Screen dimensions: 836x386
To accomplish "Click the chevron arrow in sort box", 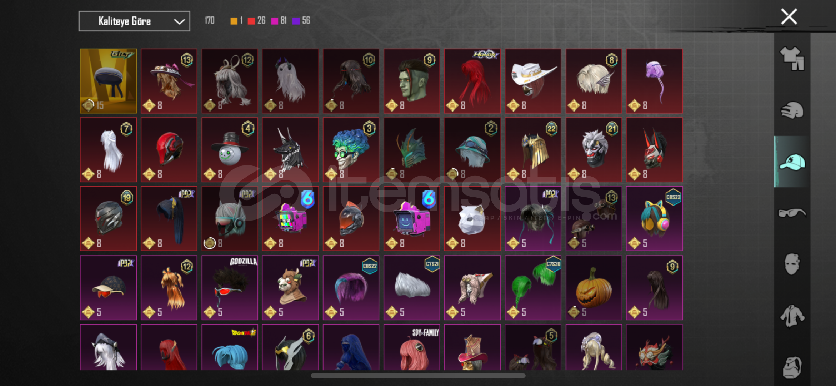I will click(179, 22).
